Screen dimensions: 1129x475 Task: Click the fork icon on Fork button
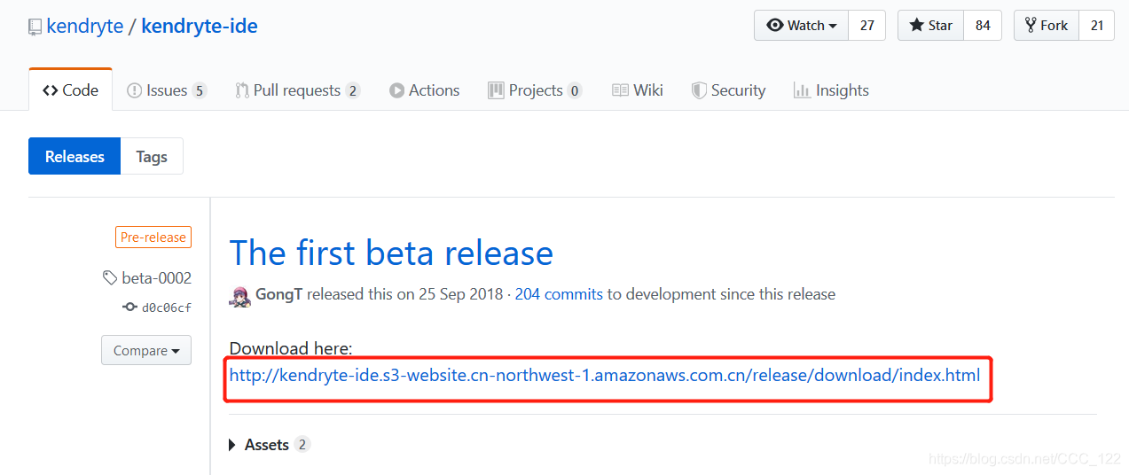[1031, 25]
